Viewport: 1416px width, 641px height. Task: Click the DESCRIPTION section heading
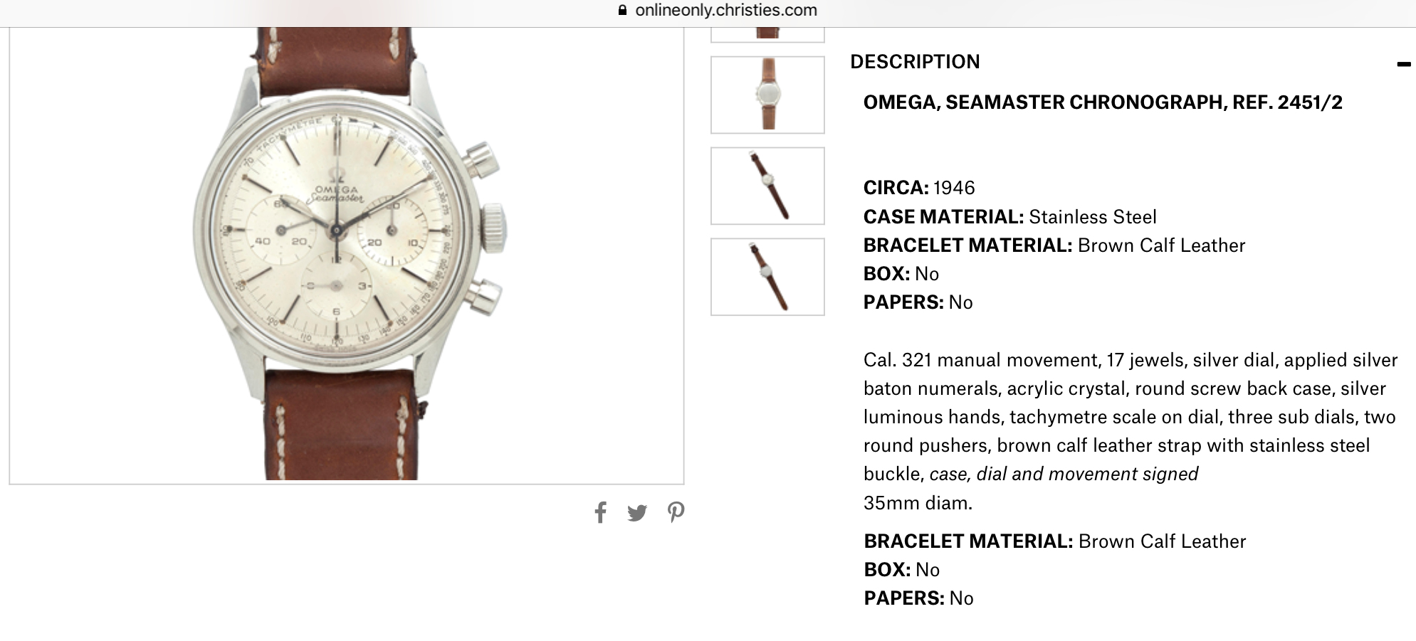(915, 62)
